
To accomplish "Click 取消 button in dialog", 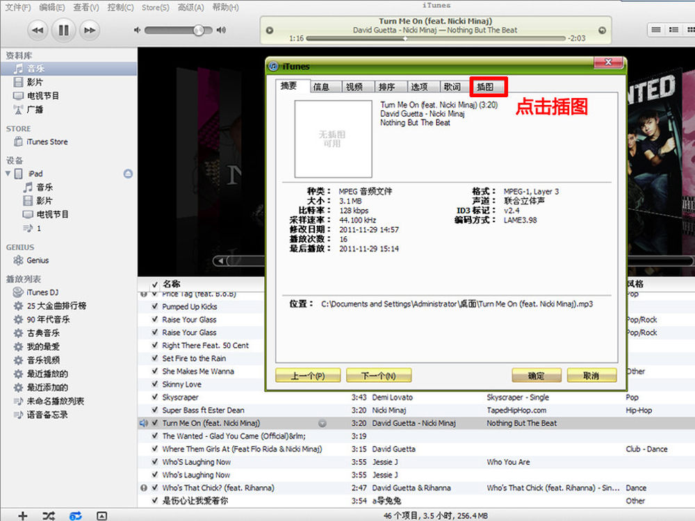I will pos(591,376).
